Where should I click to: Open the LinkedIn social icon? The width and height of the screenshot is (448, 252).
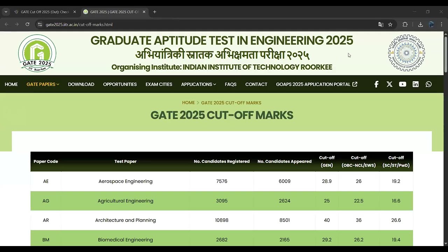click(x=415, y=84)
